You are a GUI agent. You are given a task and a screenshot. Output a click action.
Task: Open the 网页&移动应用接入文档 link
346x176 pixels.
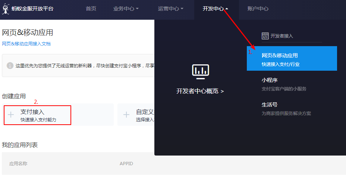26,44
